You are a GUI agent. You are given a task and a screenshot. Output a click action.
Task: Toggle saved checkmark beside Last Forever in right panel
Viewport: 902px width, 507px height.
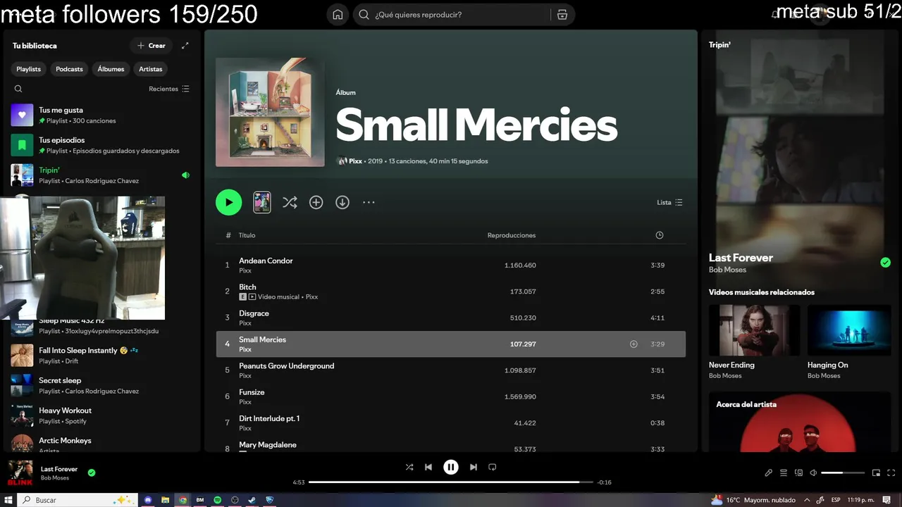click(886, 263)
